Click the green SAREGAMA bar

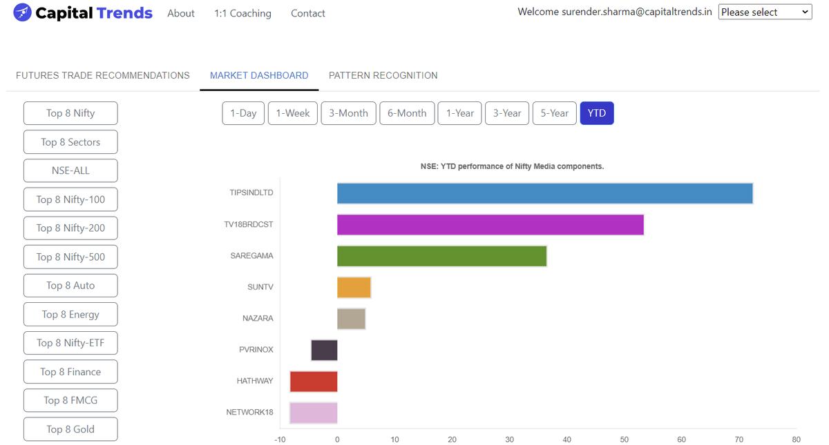pyautogui.click(x=441, y=256)
